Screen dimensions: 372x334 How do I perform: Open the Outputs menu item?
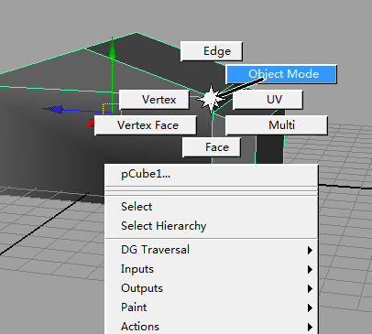pyautogui.click(x=212, y=288)
